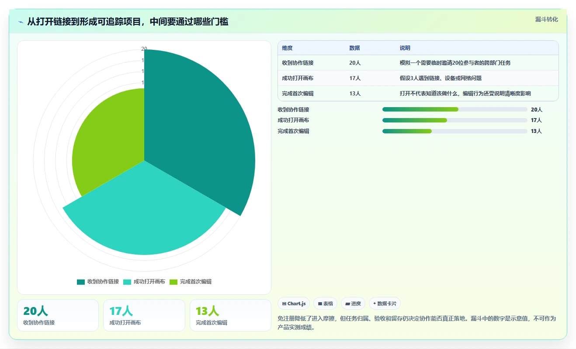Click the 13人 table cell

[355, 94]
